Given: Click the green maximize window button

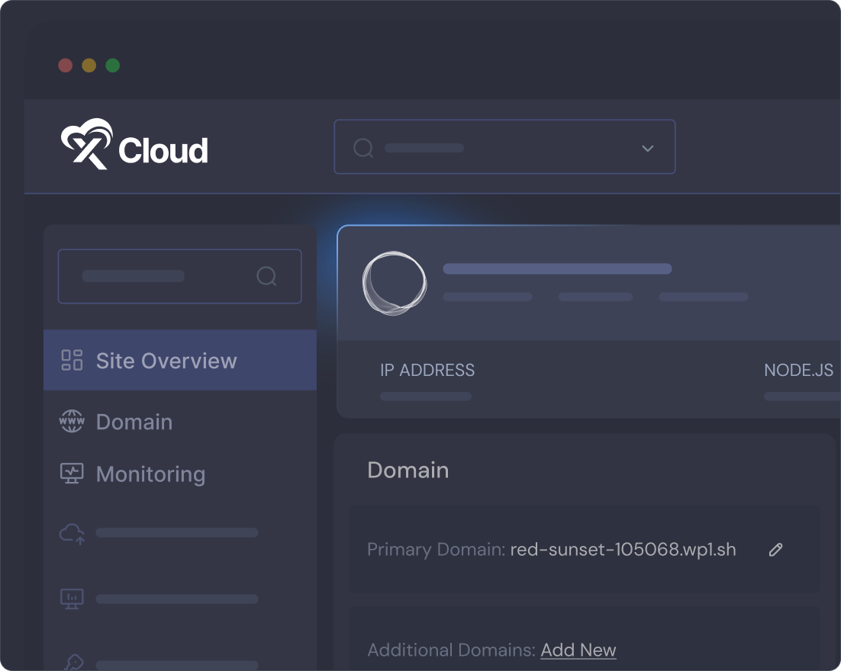Looking at the screenshot, I should [x=113, y=66].
